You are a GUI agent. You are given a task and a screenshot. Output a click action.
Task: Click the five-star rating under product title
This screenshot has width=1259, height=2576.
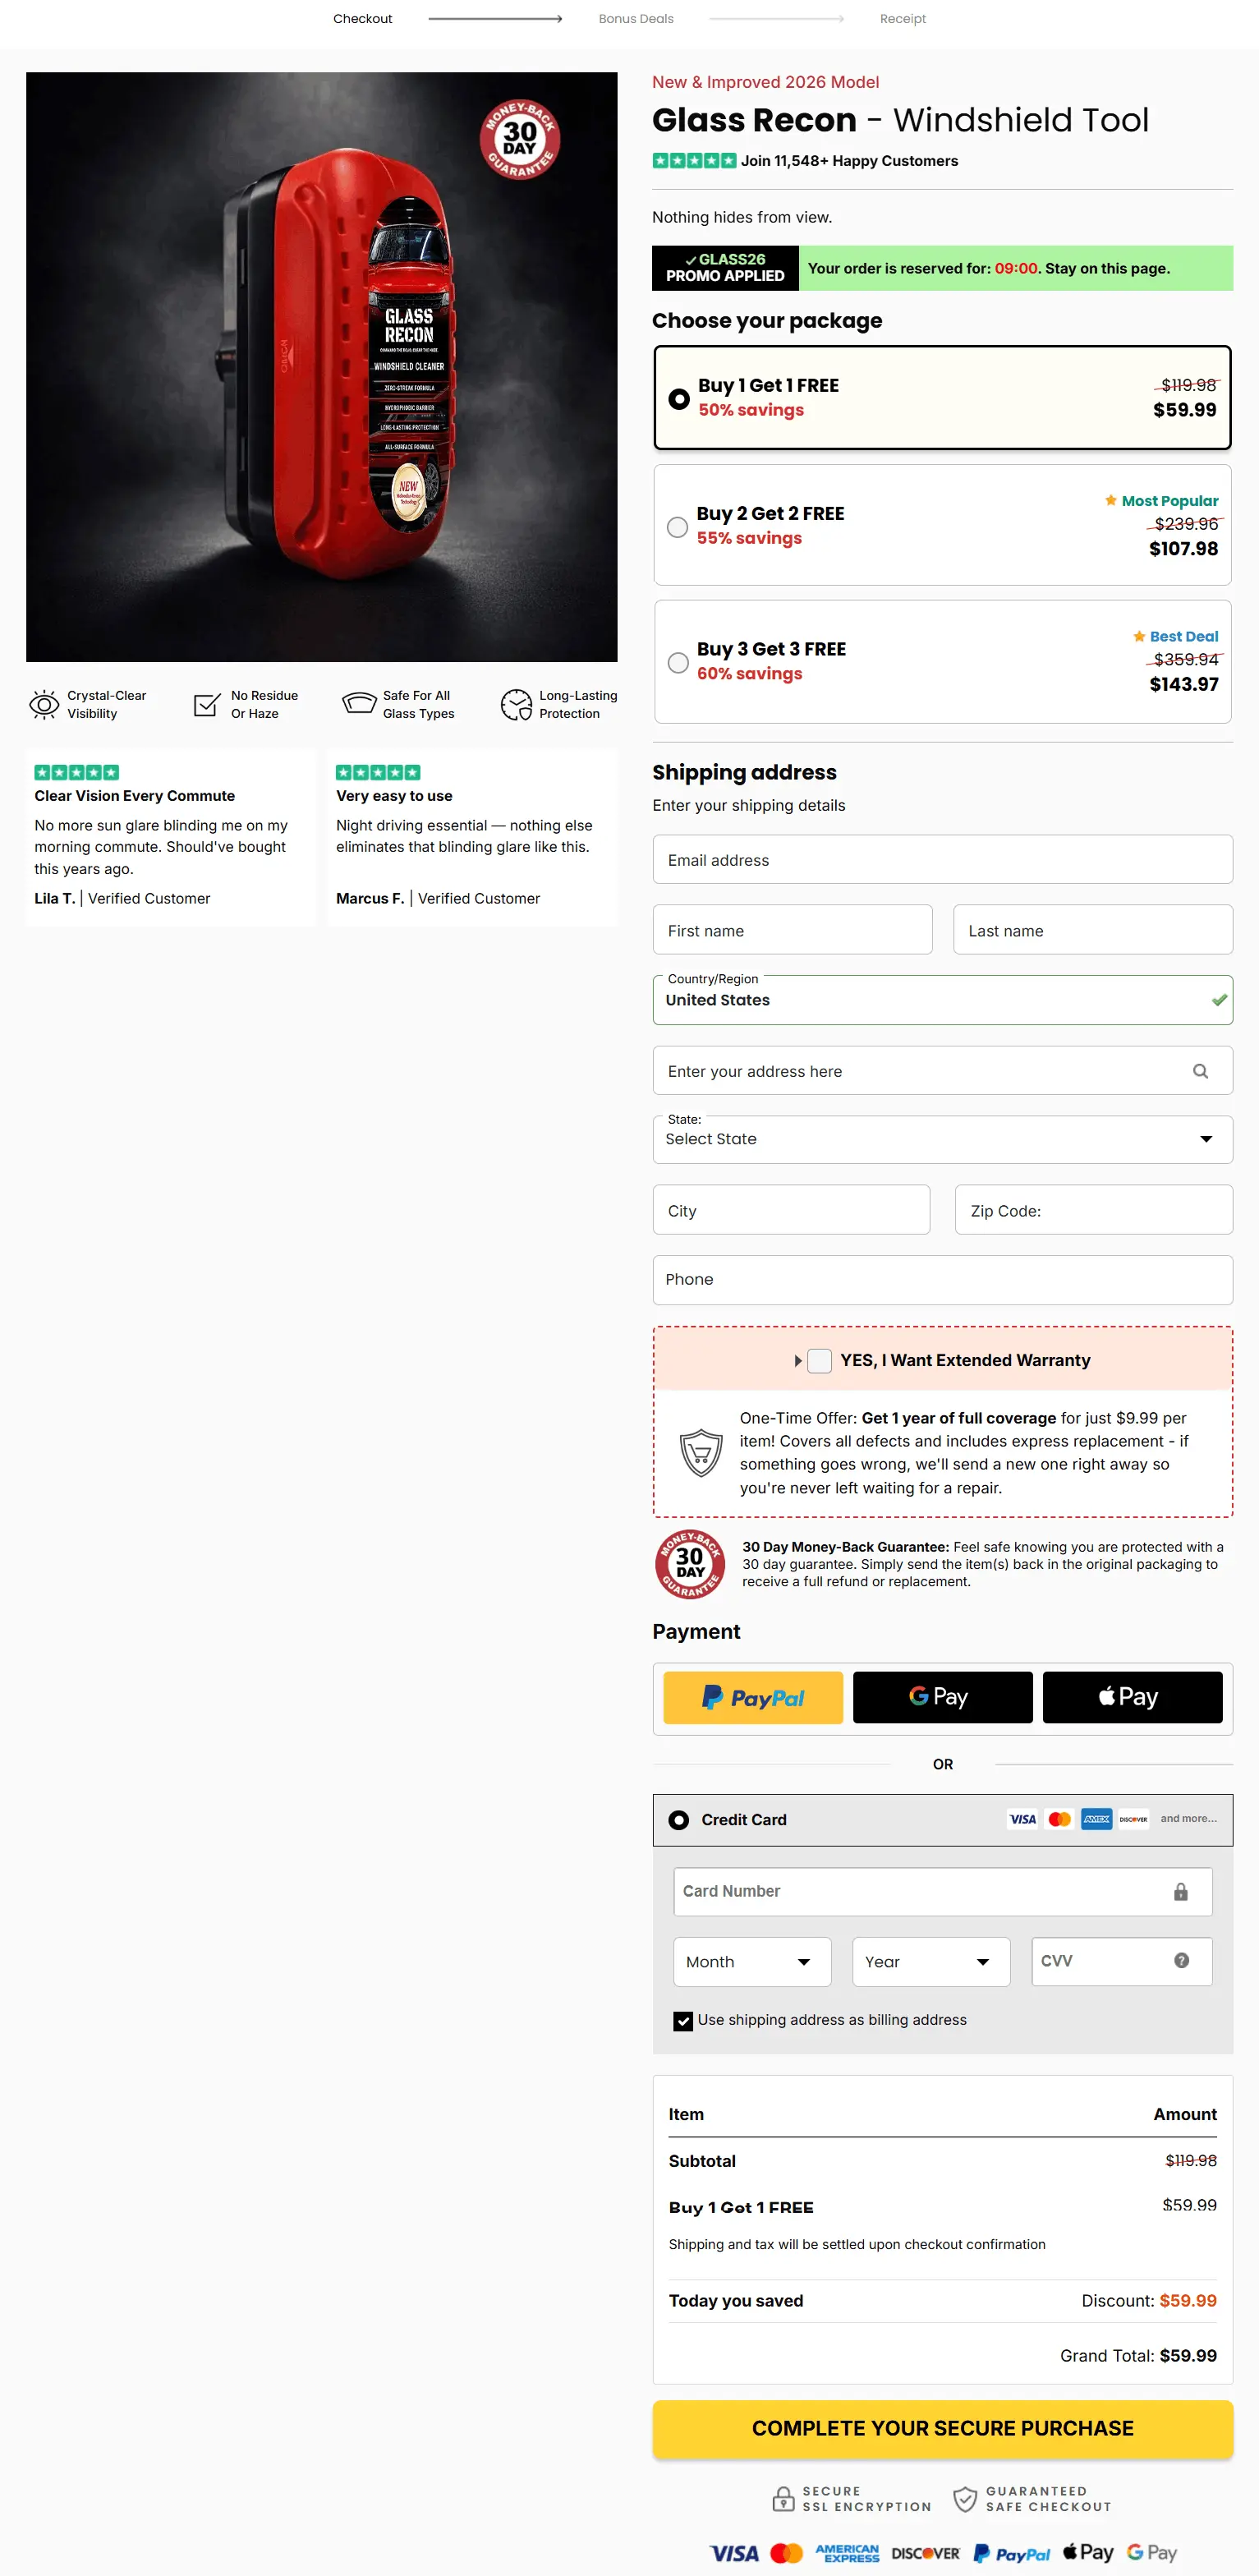(694, 160)
